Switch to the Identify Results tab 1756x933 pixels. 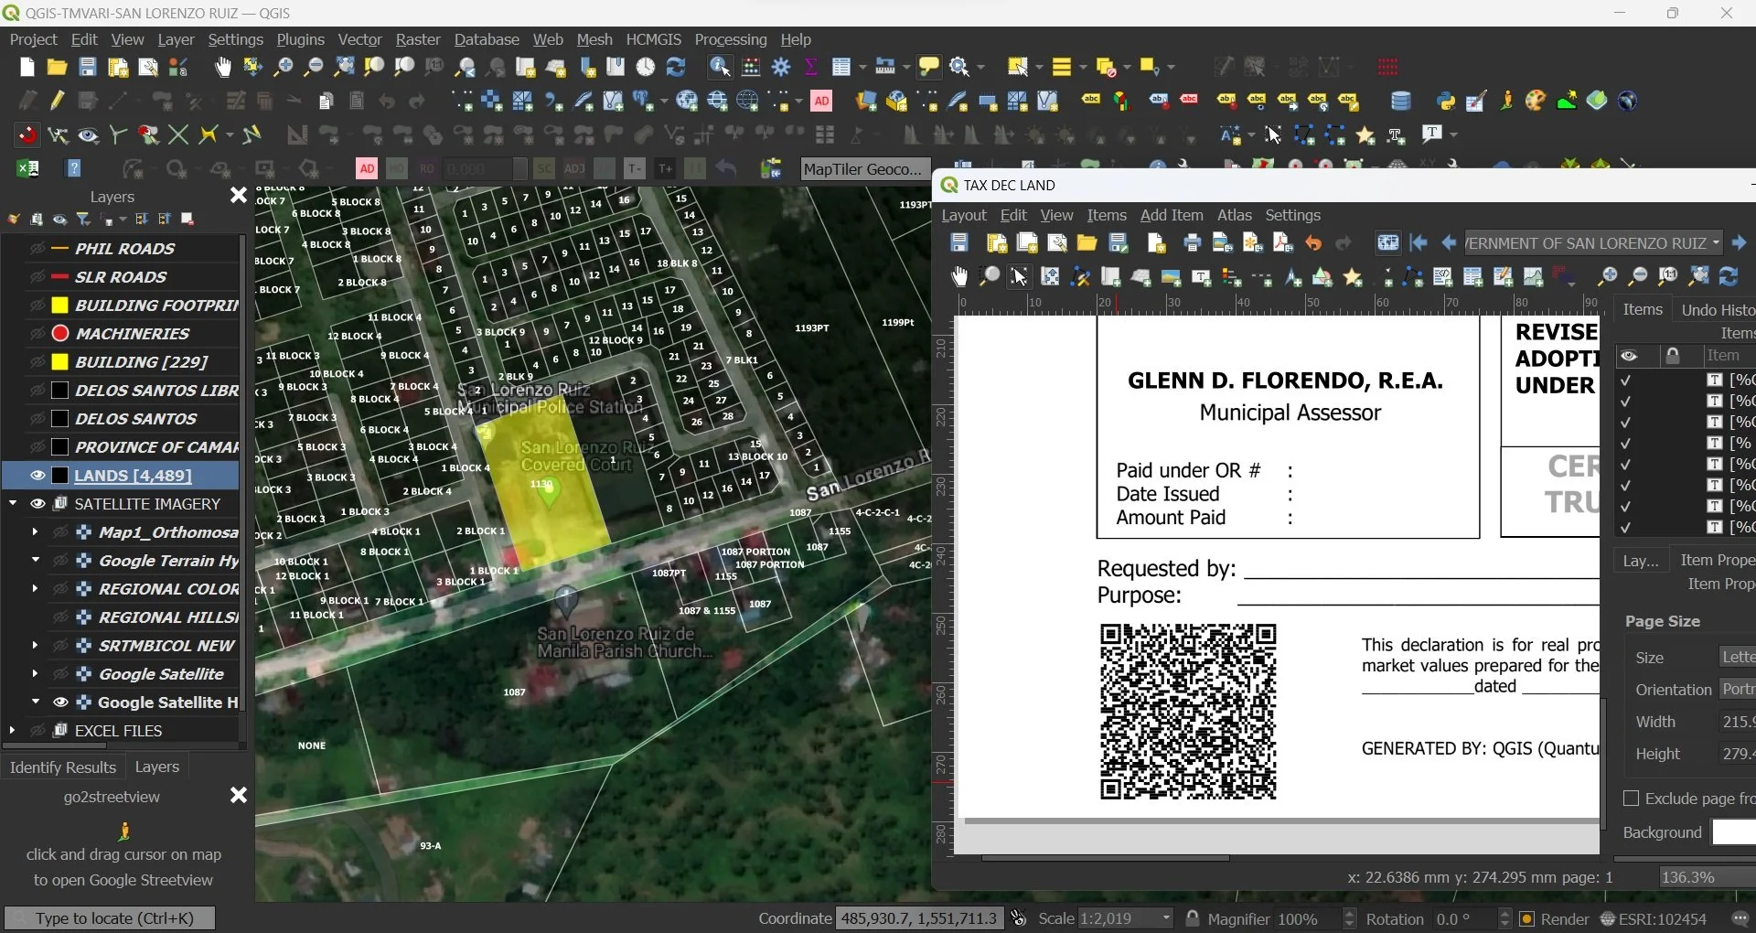point(62,767)
